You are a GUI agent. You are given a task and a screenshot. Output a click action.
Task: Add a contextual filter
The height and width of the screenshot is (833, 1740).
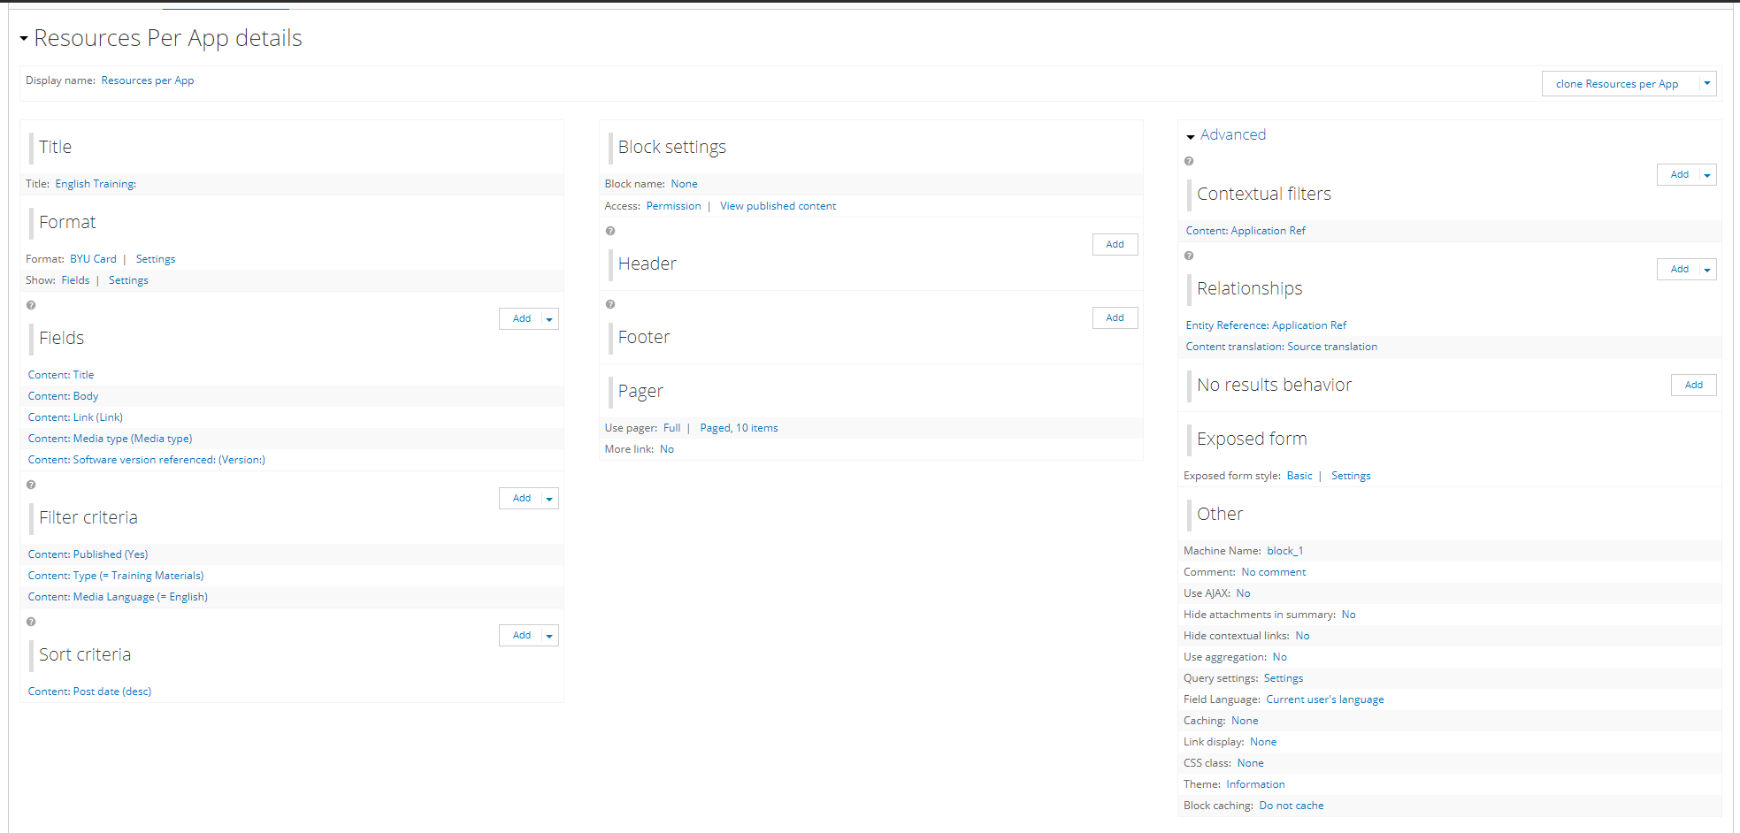[1679, 175]
